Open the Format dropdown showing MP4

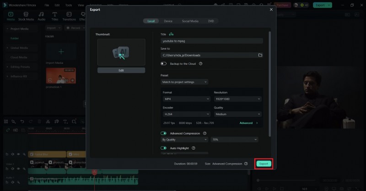click(185, 99)
